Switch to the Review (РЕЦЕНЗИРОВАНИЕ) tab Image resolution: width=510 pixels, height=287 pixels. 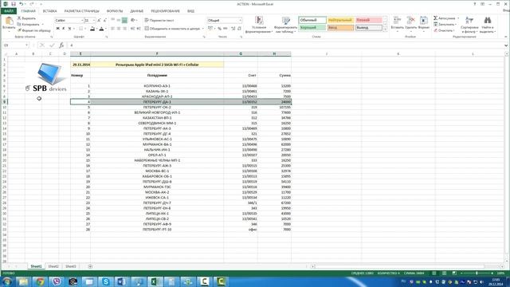coord(165,11)
